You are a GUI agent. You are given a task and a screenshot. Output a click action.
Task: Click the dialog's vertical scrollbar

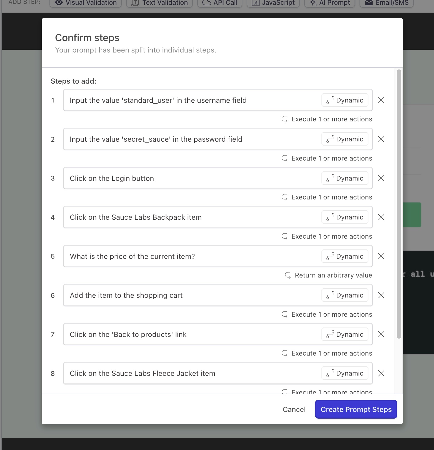click(x=399, y=204)
